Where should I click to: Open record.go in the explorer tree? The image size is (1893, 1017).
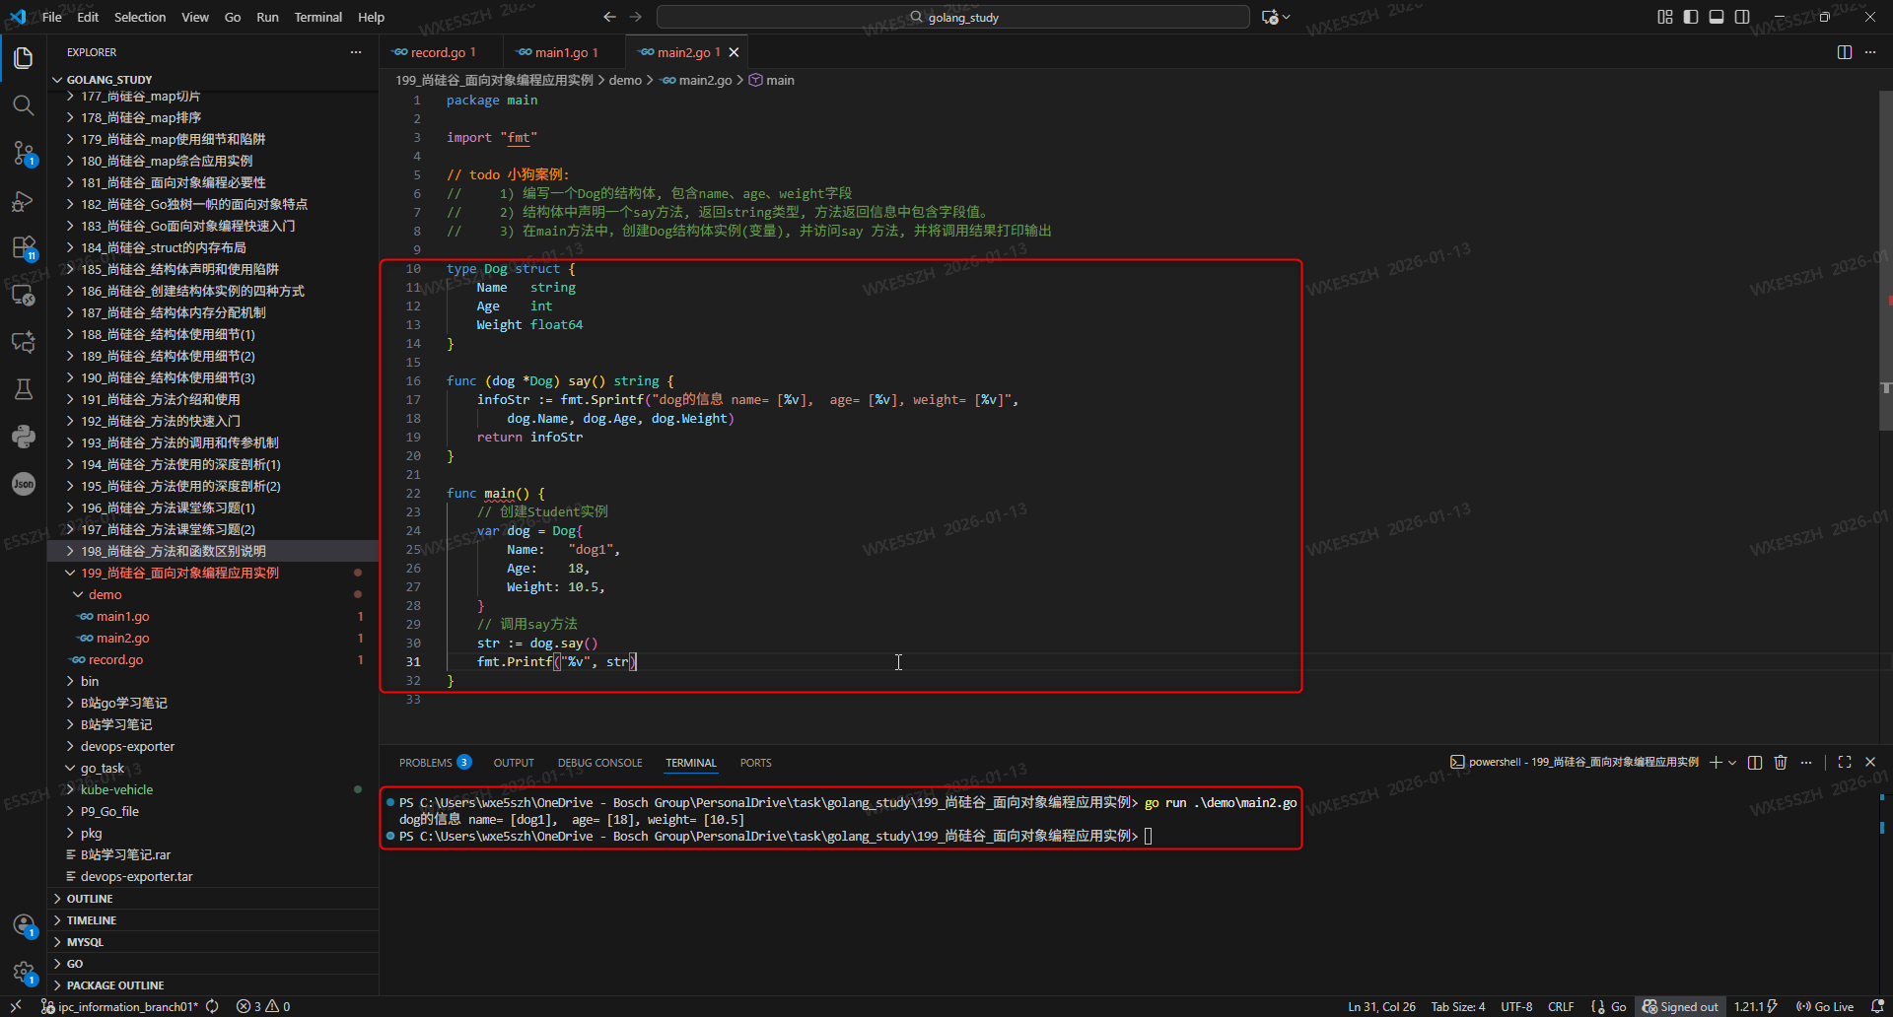click(x=213, y=659)
